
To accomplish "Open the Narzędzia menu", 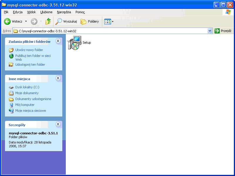I will coord(64,12).
